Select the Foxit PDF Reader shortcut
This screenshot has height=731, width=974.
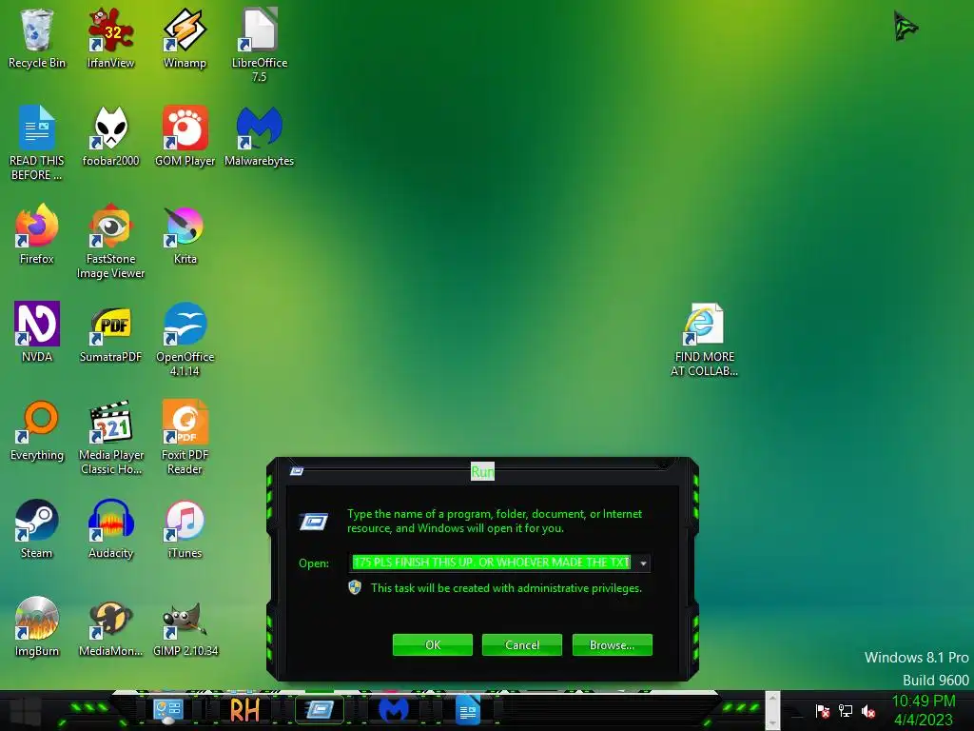(x=185, y=437)
